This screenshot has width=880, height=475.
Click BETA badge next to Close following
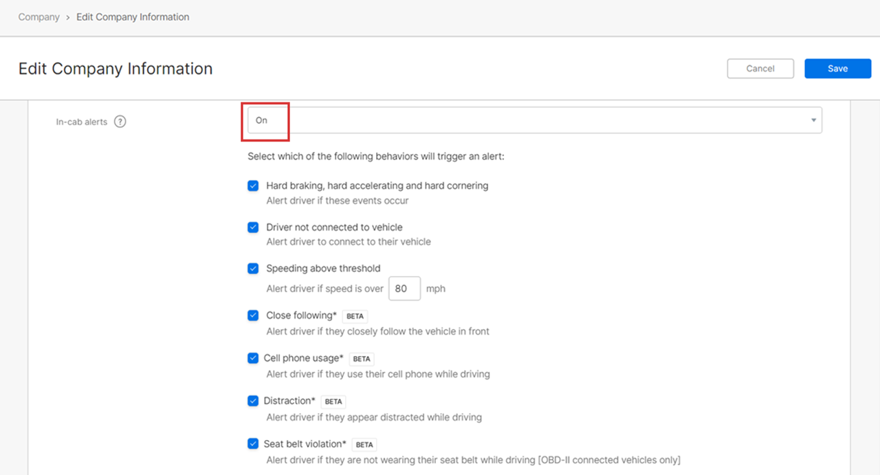(355, 316)
